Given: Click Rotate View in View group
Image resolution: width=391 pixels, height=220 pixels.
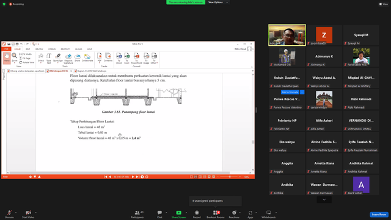Looking at the screenshot, I should tap(26, 62).
